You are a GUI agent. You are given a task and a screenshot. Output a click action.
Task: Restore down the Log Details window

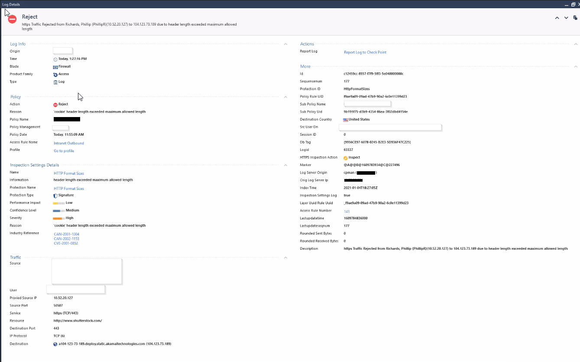coord(573,4)
